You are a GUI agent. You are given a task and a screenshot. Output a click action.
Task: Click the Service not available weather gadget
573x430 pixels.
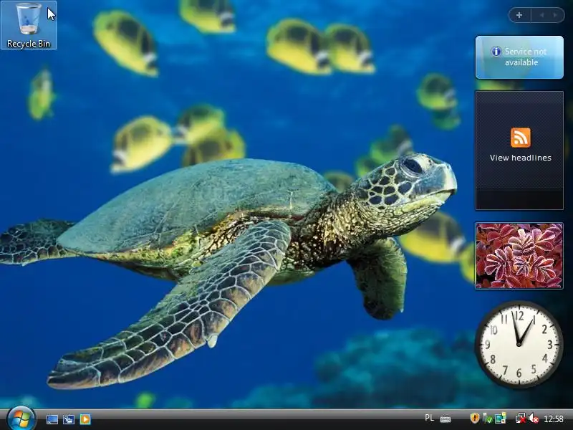(x=519, y=57)
